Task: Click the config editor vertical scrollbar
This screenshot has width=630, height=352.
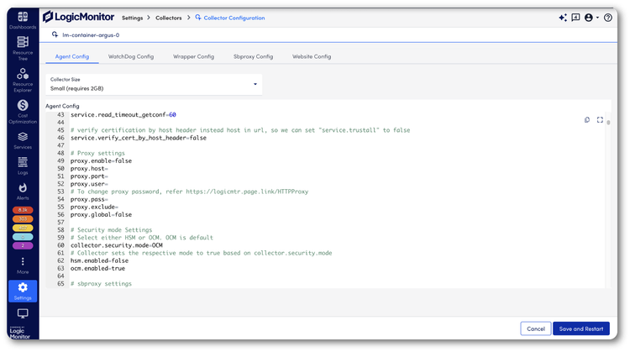Action: pyautogui.click(x=608, y=123)
